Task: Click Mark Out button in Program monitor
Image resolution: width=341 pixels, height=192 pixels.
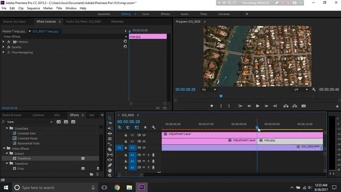Action: tap(229, 106)
